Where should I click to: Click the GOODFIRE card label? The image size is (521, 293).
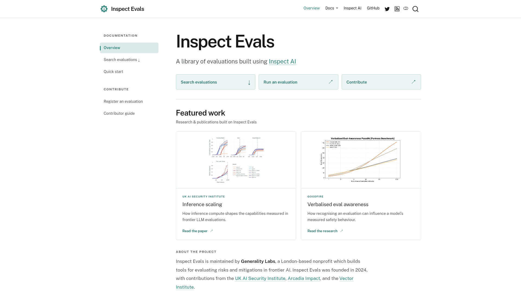(x=315, y=197)
